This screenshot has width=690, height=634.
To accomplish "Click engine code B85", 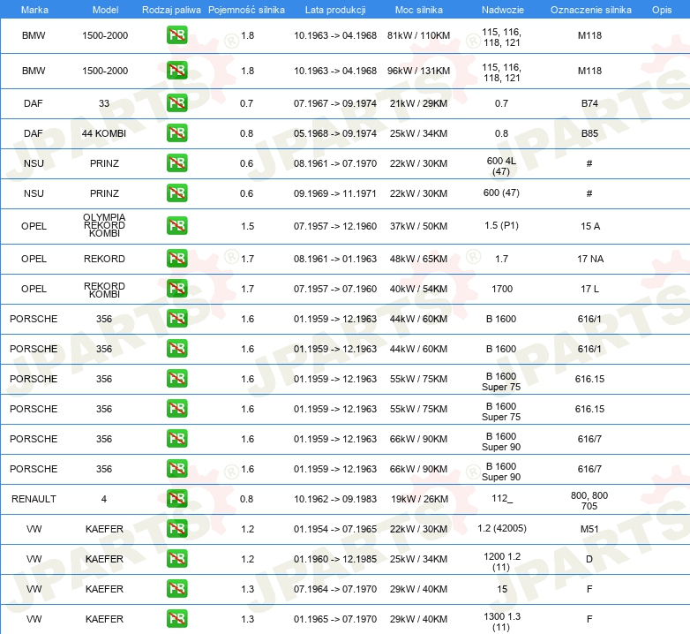I will pos(589,133).
